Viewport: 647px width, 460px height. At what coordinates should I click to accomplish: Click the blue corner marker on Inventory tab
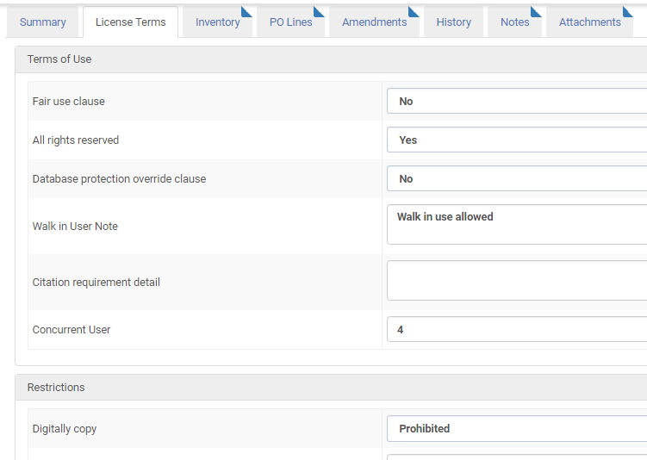click(x=247, y=10)
